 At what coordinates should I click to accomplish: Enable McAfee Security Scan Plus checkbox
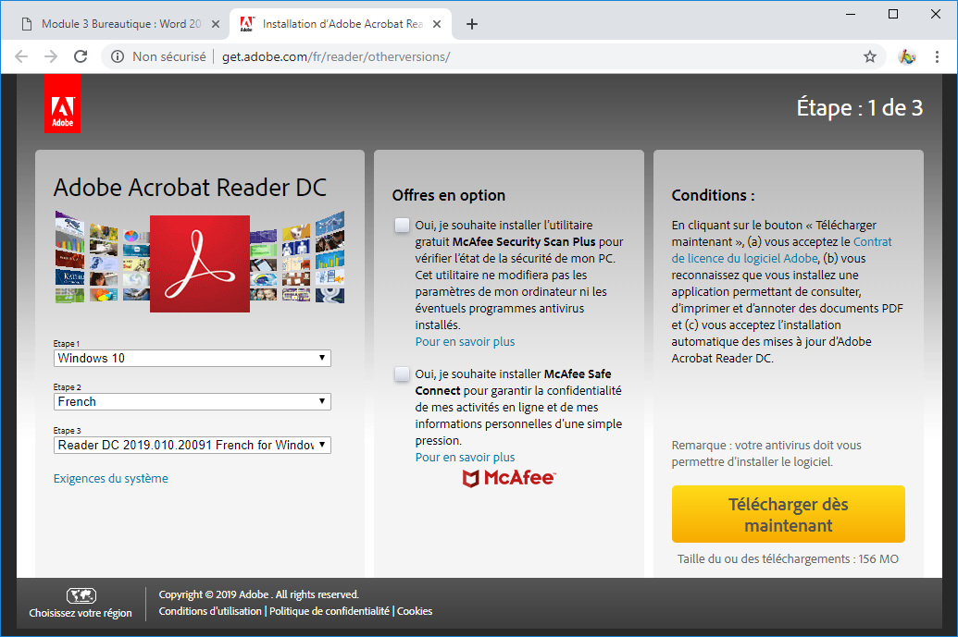tap(402, 226)
